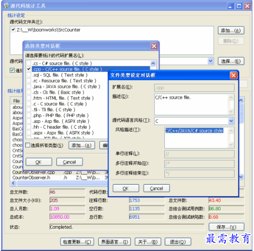Click the source counter app icon in title bar
The image size is (254, 251).
pos(6,6)
